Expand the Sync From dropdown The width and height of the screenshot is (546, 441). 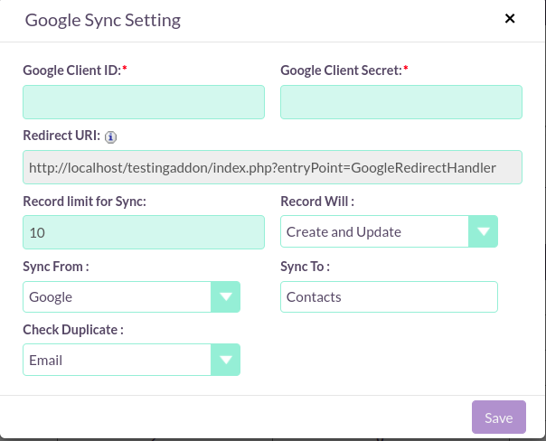click(132, 297)
